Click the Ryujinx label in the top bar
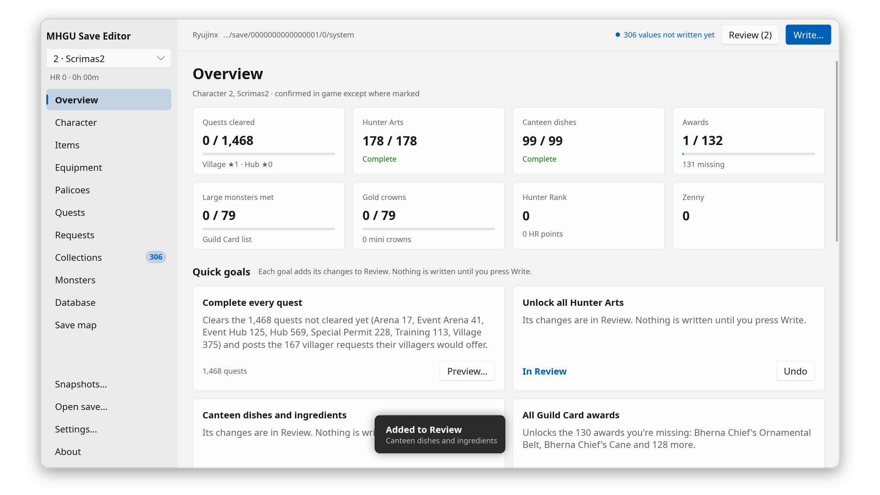This screenshot has width=880, height=495. (x=205, y=35)
